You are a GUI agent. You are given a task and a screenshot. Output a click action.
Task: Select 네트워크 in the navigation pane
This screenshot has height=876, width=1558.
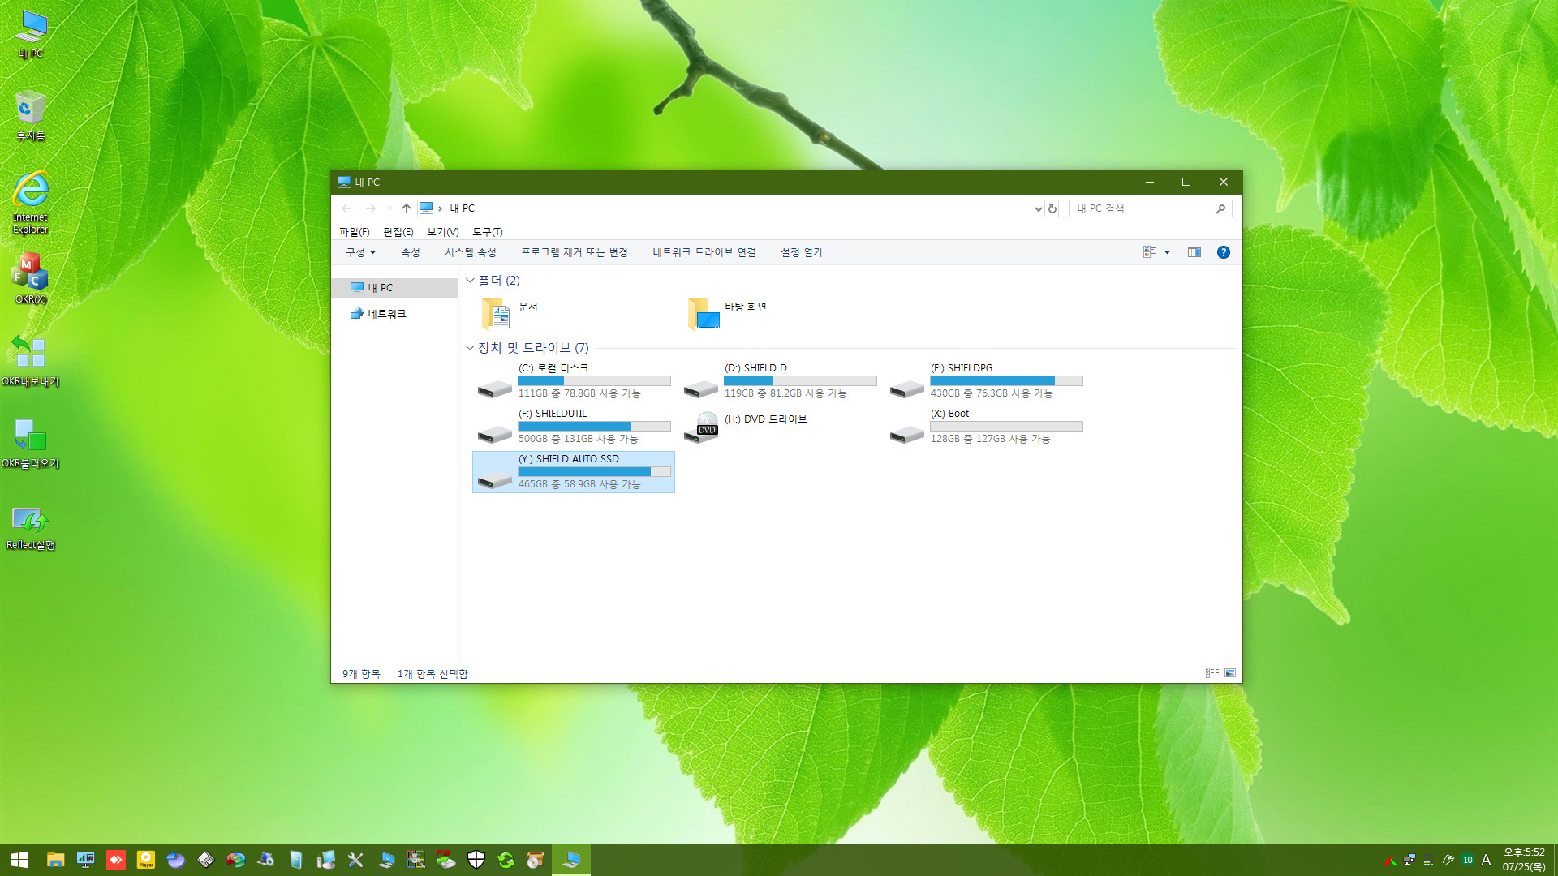coord(395,314)
